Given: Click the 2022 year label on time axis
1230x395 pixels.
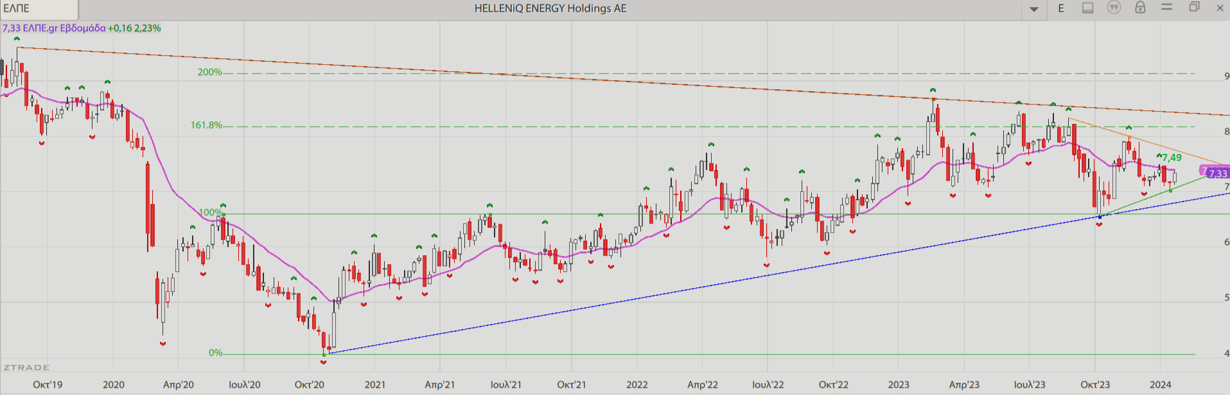Looking at the screenshot, I should pos(637,385).
